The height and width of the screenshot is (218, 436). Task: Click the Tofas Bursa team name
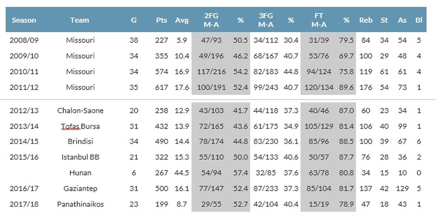coord(80,126)
